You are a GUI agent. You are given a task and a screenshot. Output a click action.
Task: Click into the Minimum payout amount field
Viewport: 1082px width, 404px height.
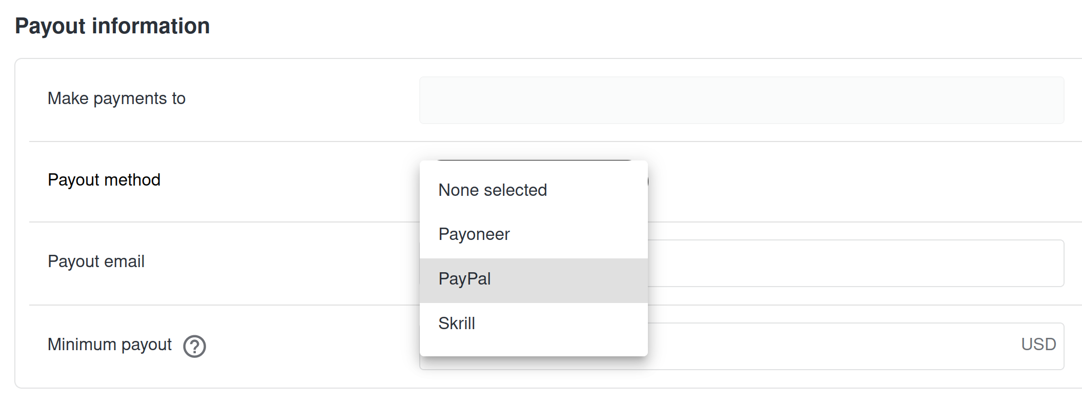[830, 346]
